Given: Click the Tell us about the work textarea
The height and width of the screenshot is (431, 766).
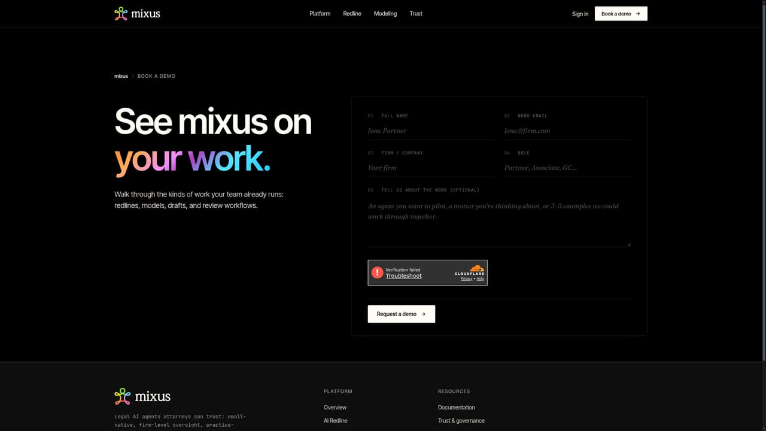Looking at the screenshot, I should tap(499, 221).
